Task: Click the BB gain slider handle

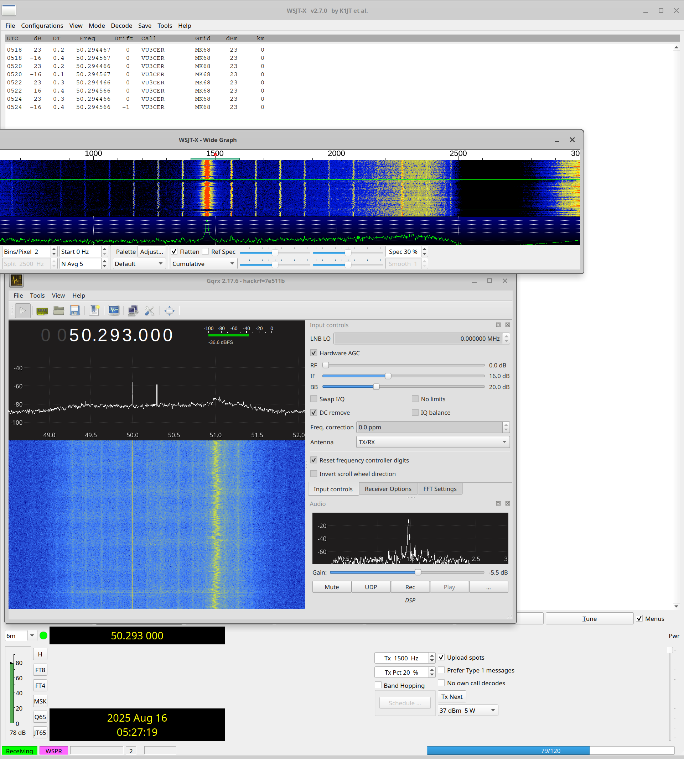Action: (x=376, y=387)
